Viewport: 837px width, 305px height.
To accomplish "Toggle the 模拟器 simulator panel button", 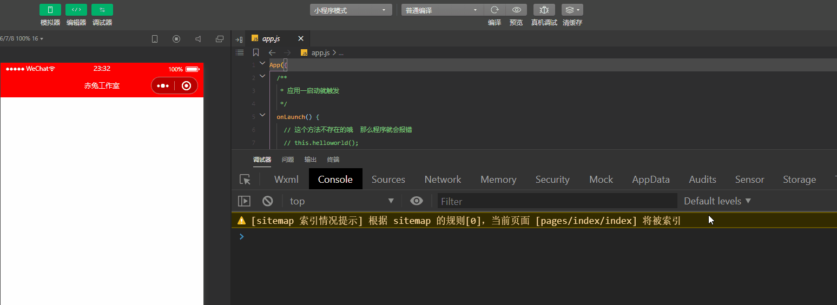I will click(x=50, y=10).
